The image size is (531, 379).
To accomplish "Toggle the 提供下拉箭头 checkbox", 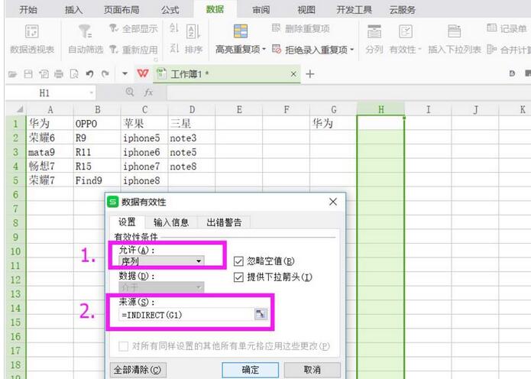I will (238, 277).
